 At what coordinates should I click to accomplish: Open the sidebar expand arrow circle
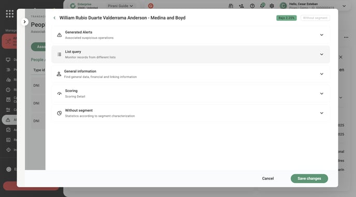pos(24,22)
